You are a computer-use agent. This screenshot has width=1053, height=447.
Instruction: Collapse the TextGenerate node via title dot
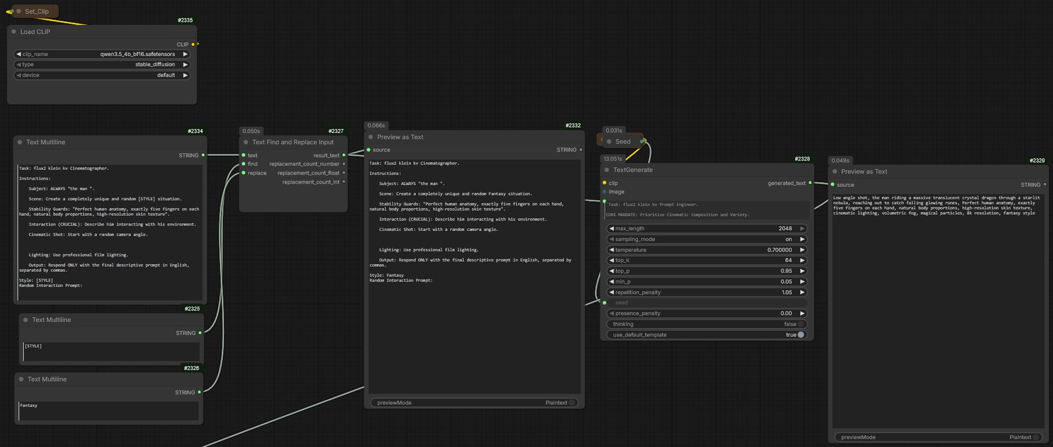607,170
